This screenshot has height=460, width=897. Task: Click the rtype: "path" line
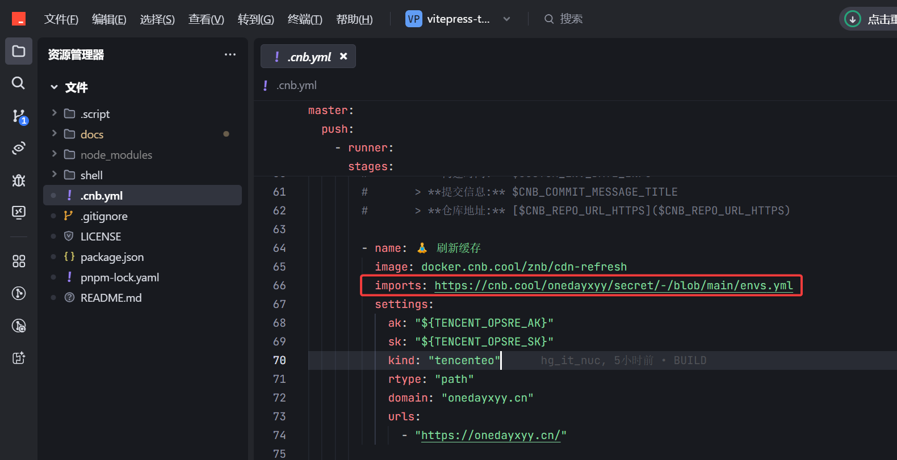click(431, 379)
